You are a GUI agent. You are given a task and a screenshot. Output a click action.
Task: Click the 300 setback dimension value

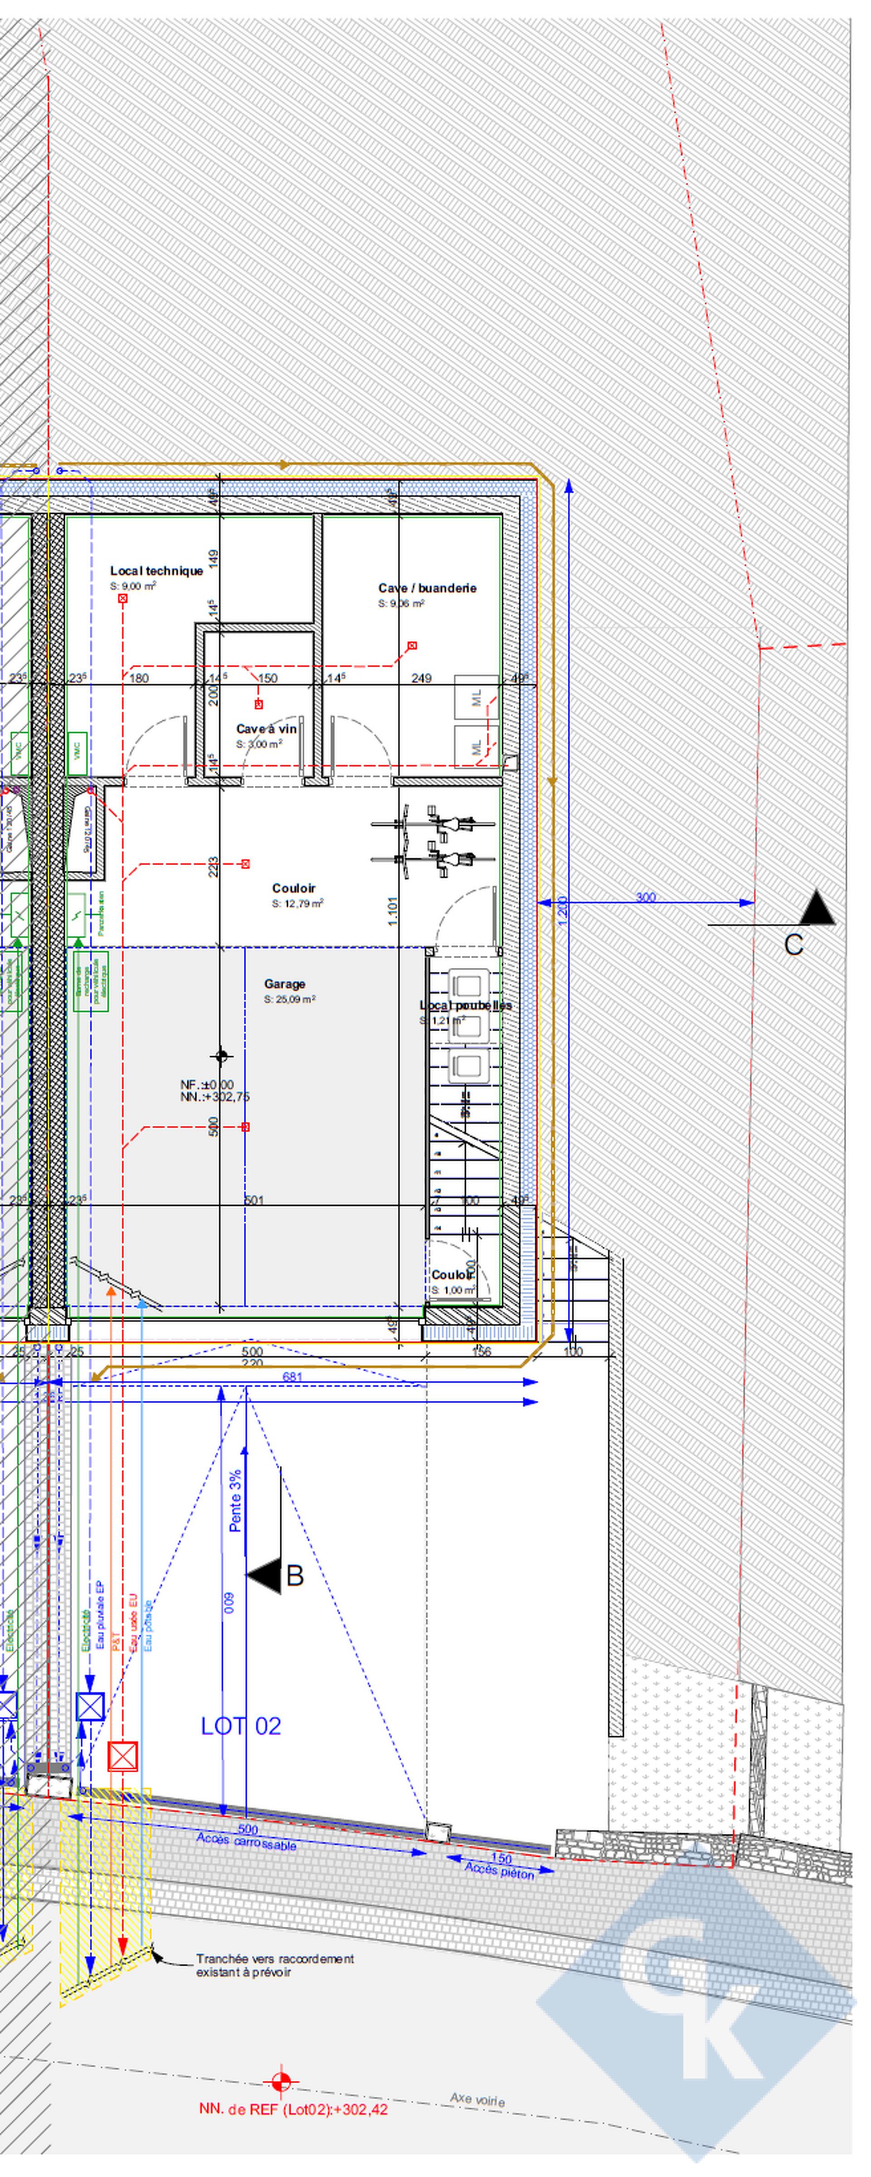pos(646,898)
